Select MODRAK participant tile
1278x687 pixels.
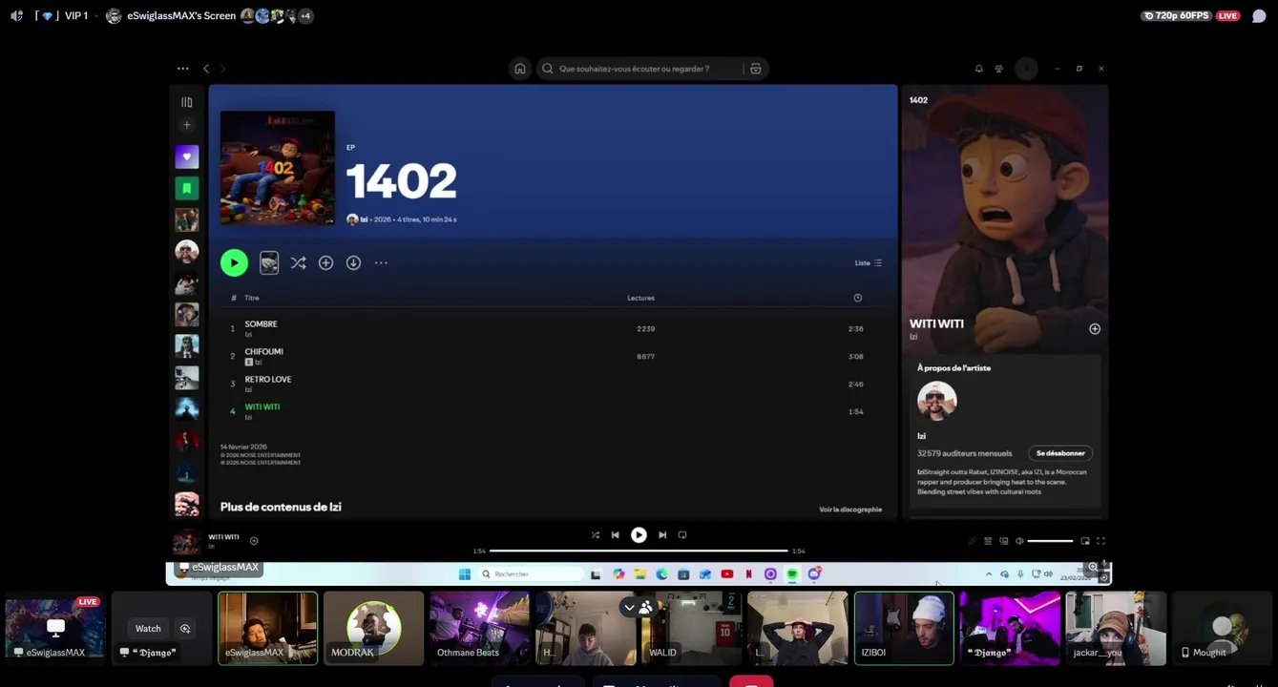click(373, 628)
